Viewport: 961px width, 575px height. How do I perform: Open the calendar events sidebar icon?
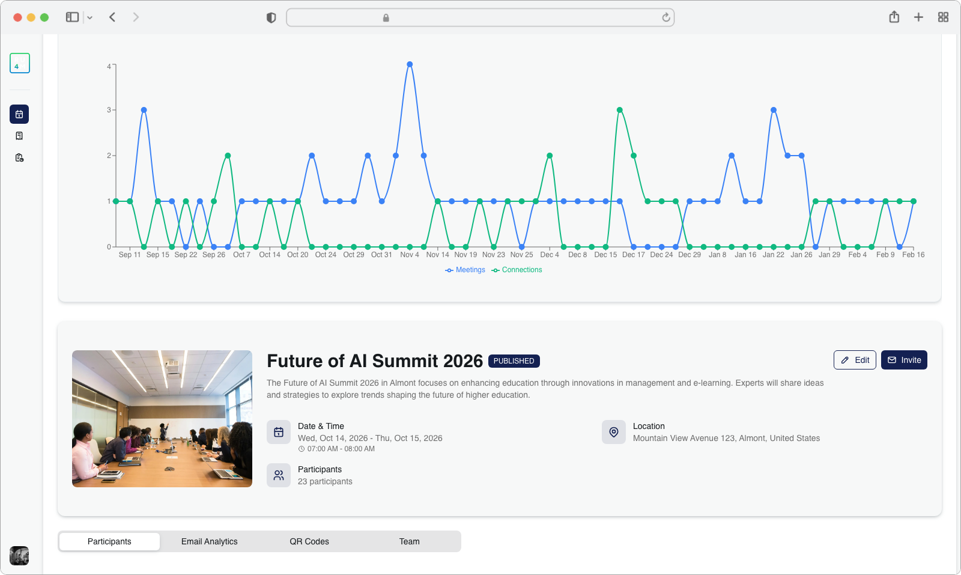(19, 114)
